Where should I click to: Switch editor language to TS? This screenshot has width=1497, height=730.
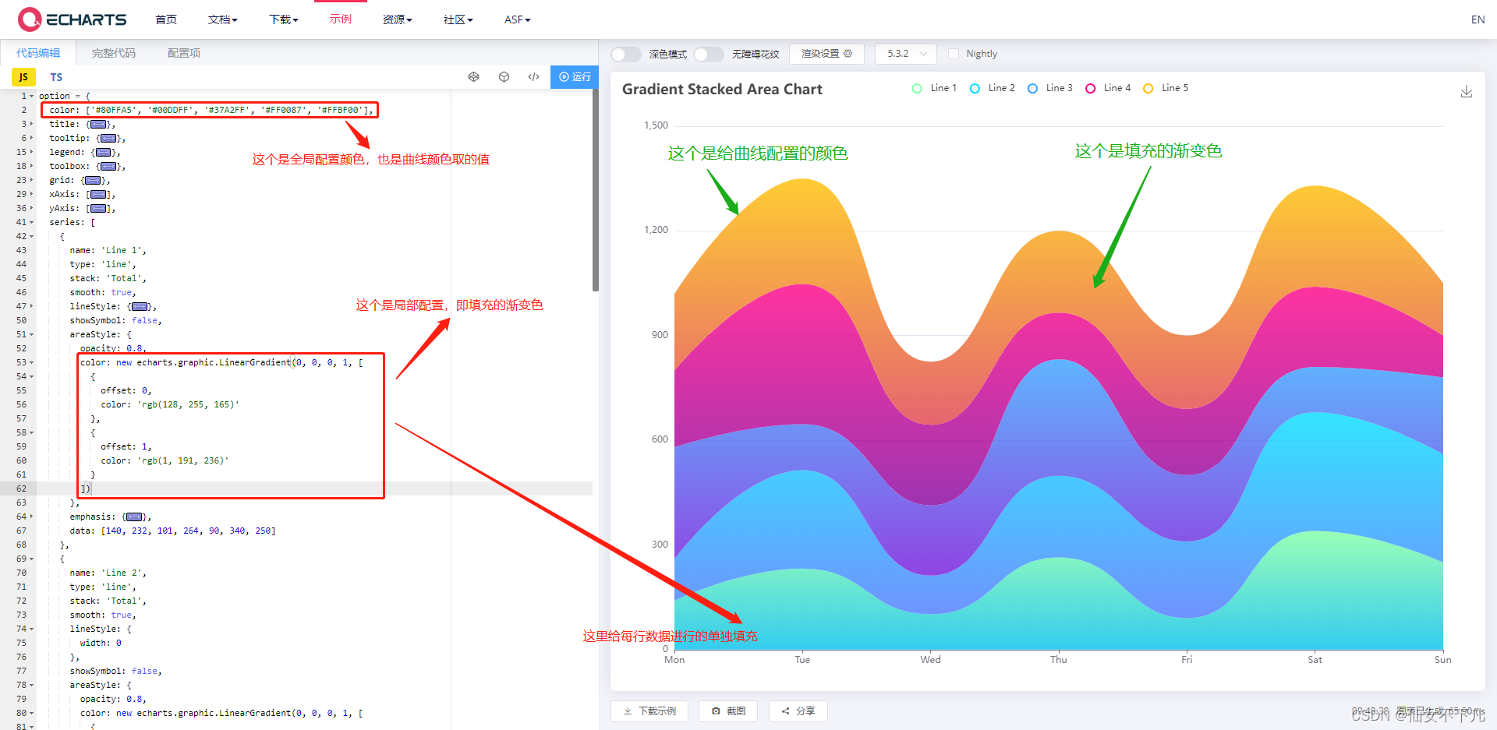pos(56,77)
